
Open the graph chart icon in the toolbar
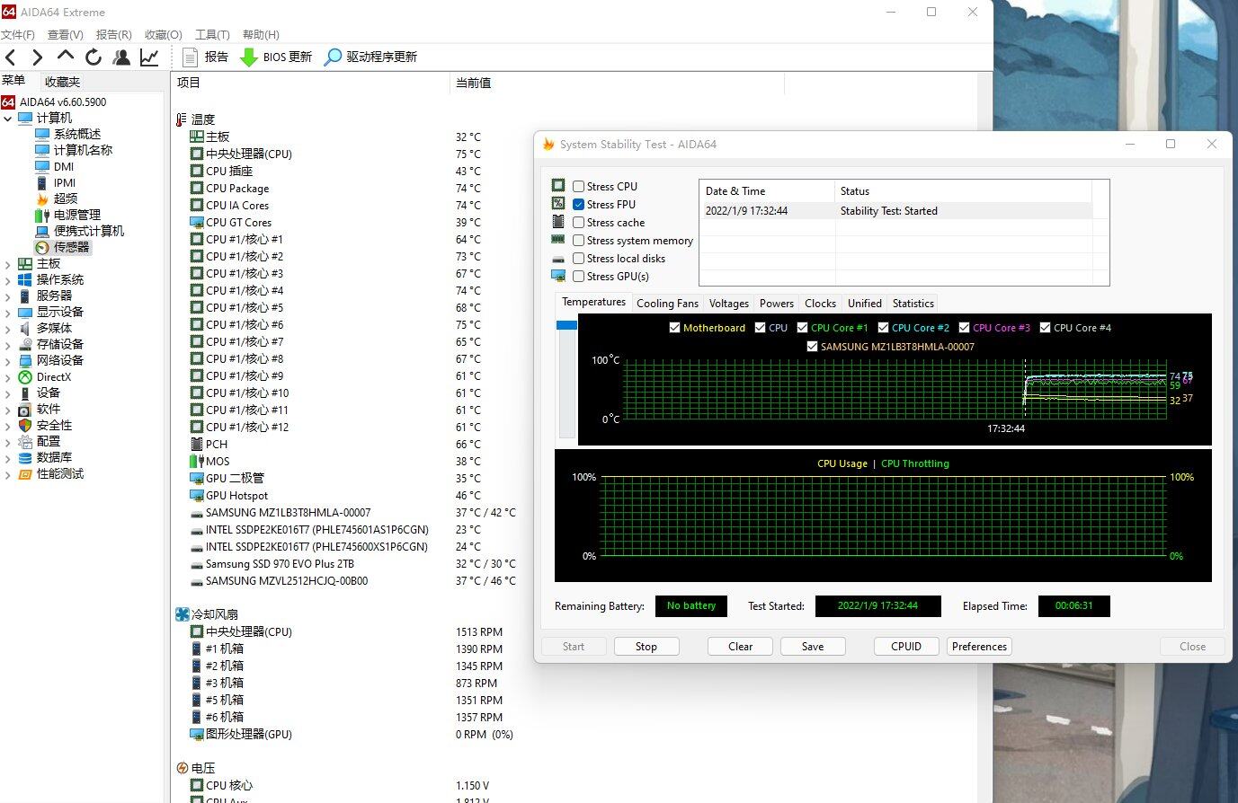(149, 57)
